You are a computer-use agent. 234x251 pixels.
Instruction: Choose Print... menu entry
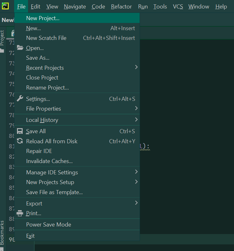pyautogui.click(x=77, y=213)
